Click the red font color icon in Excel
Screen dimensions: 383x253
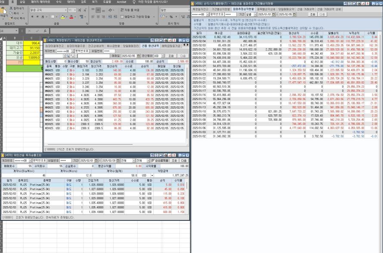click(71, 17)
